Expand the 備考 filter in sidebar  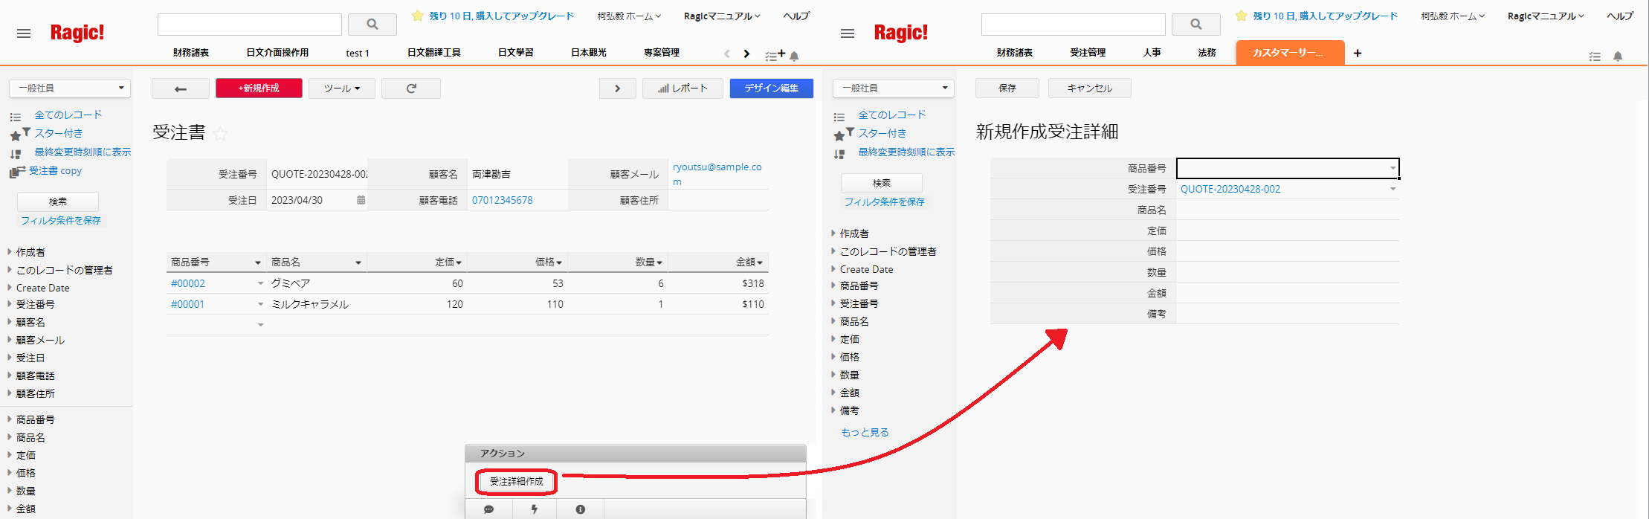[x=849, y=410]
